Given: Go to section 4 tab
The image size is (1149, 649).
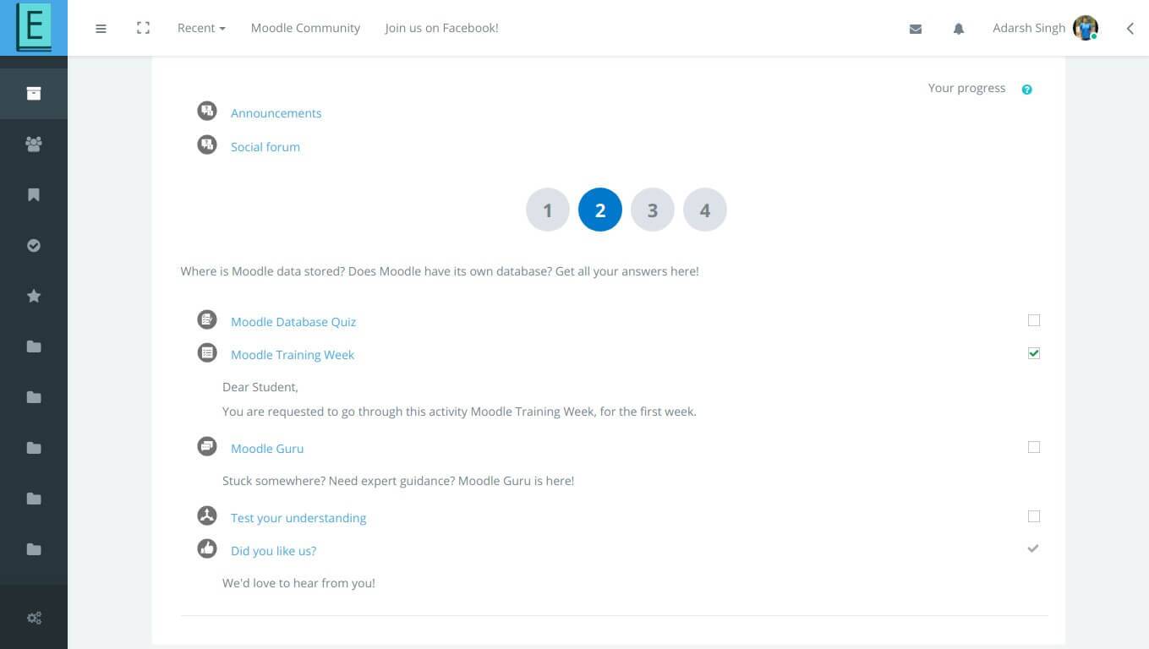Looking at the screenshot, I should point(705,210).
